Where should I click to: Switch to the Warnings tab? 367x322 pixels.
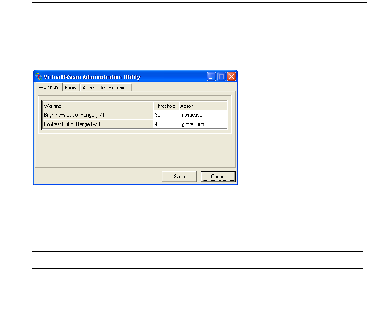(x=48, y=87)
